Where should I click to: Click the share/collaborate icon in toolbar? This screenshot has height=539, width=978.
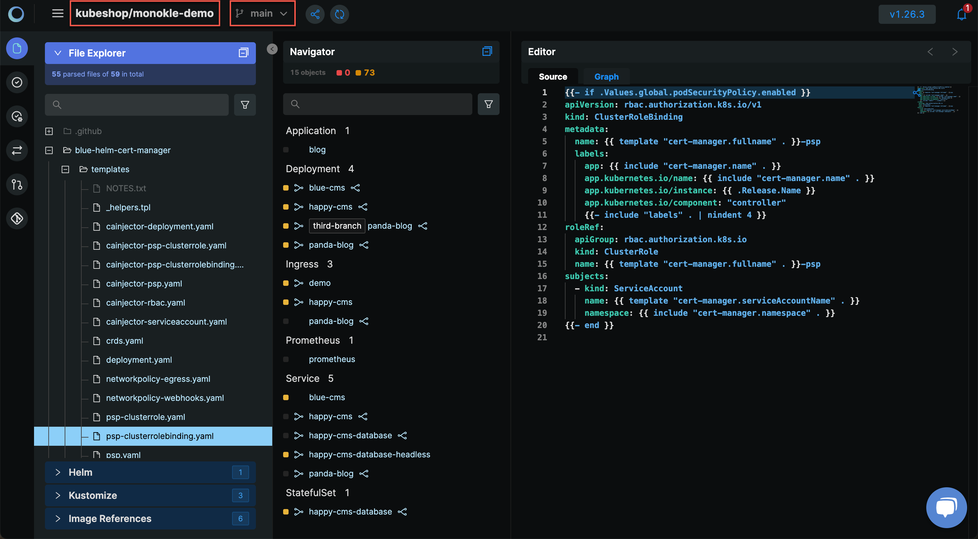[315, 13]
